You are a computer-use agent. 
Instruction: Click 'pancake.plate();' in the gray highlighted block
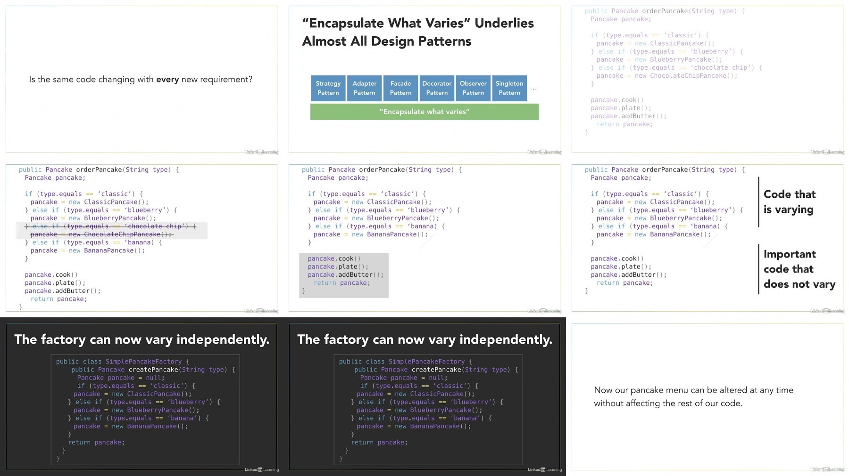[338, 266]
